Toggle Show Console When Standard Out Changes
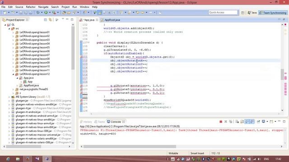 (x=247, y=121)
